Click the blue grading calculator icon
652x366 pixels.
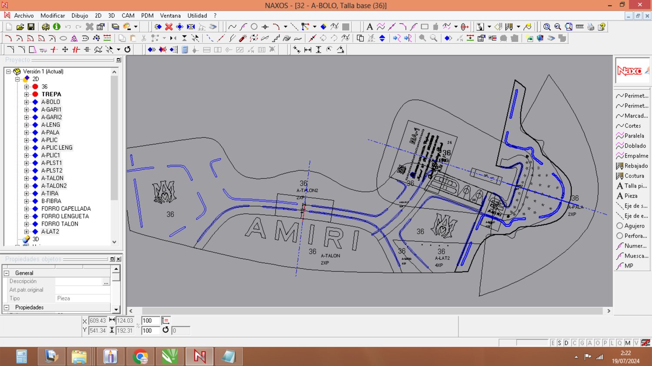[185, 49]
